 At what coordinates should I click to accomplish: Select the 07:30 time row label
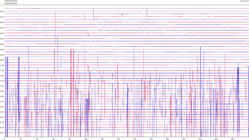click(2, 50)
